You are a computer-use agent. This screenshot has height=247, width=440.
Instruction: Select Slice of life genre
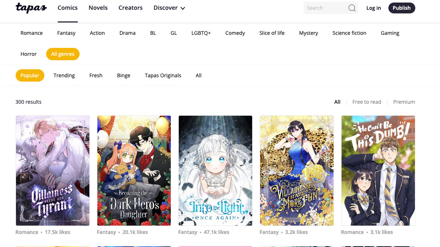pyautogui.click(x=272, y=33)
